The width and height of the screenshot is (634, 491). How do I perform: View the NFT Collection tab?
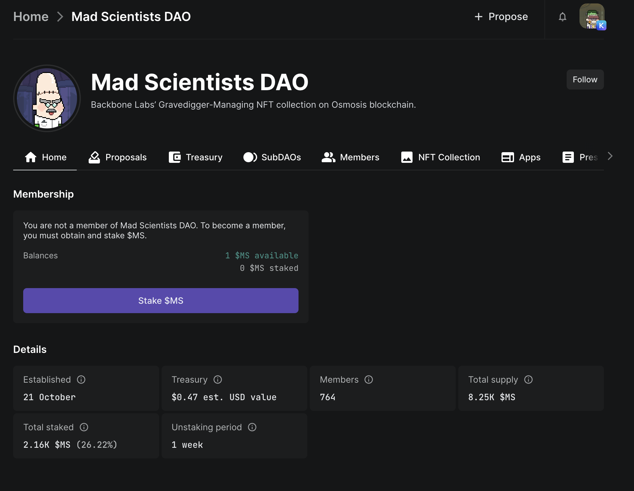pyautogui.click(x=440, y=157)
